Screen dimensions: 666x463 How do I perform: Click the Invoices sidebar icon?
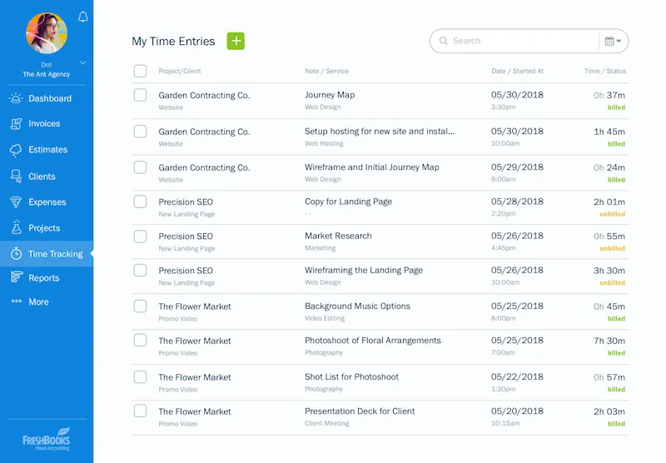click(x=16, y=123)
